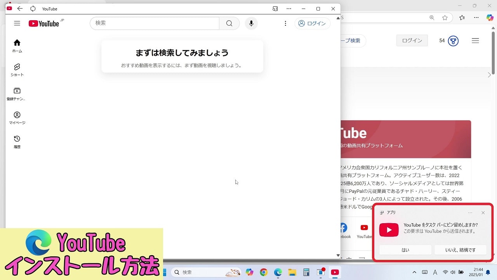497x280 pixels.
Task: Open Copilot icon in Edge toolbar
Action: [x=490, y=17]
